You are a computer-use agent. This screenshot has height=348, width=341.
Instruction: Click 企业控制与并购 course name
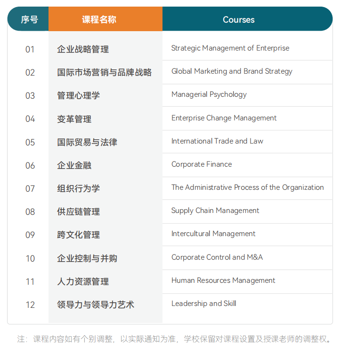pyautogui.click(x=87, y=258)
